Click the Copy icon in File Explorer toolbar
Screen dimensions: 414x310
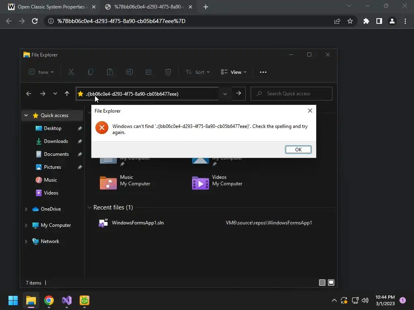pyautogui.click(x=90, y=72)
